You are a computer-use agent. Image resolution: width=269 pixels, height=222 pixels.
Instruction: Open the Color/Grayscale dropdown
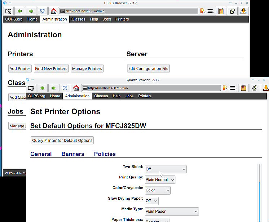click(x=158, y=190)
